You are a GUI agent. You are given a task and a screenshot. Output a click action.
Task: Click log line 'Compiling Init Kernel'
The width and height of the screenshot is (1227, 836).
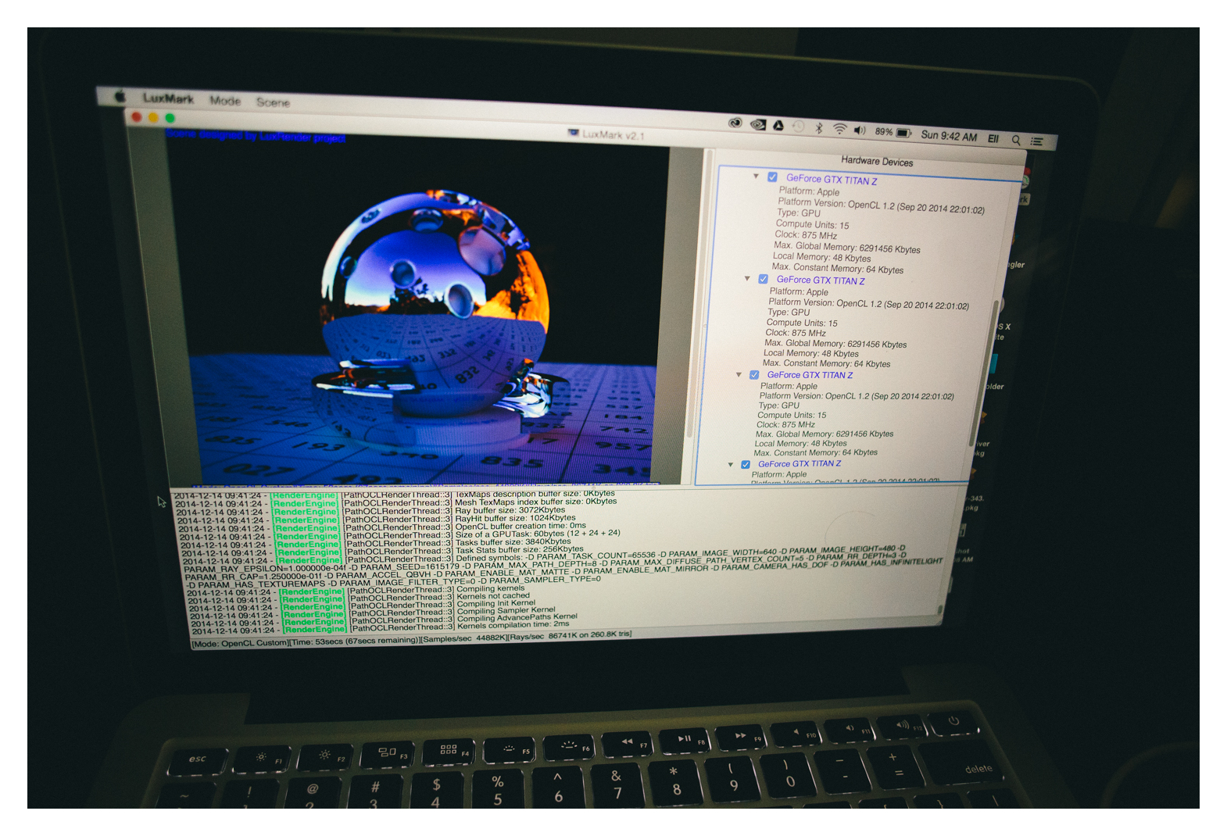coord(496,603)
